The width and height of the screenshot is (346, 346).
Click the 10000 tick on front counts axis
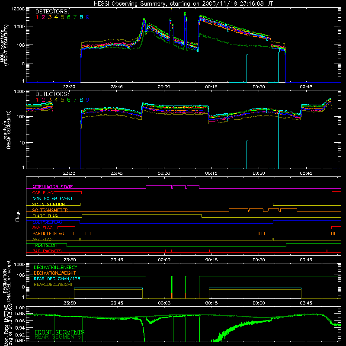tap(18, 9)
